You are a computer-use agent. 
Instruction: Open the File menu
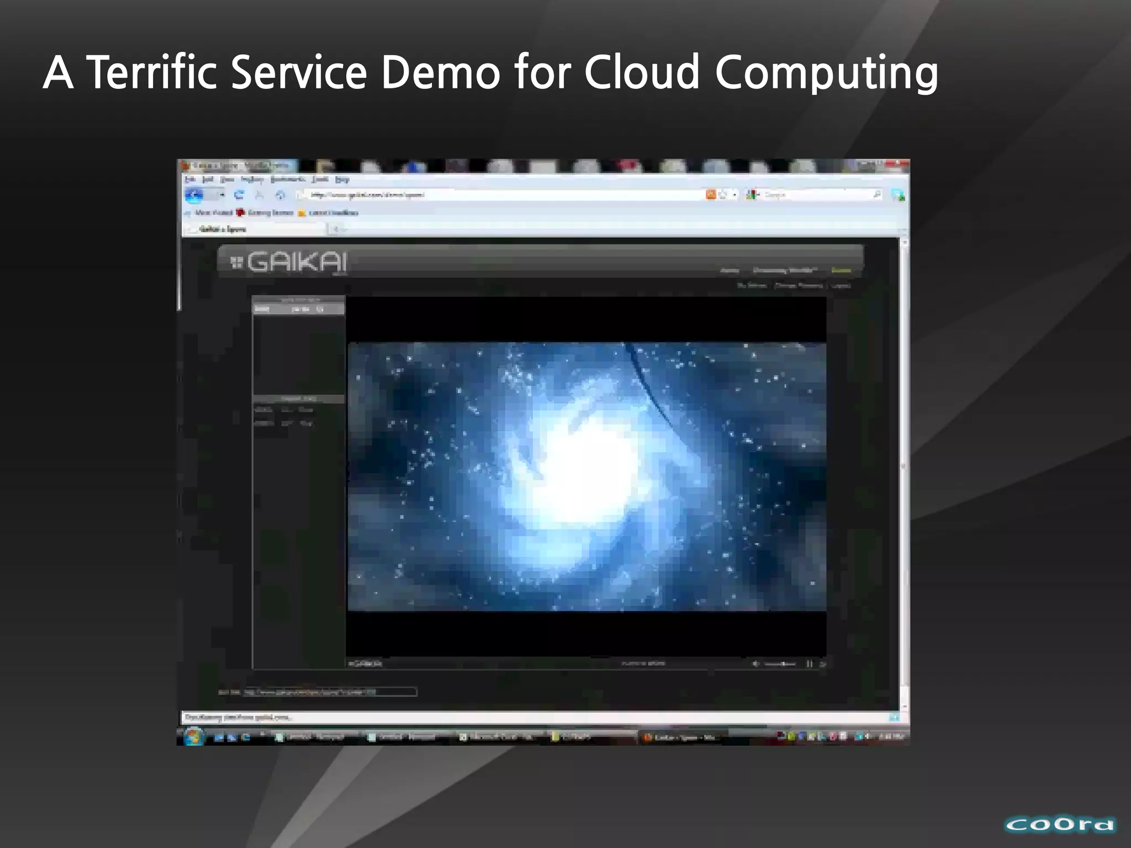[x=190, y=179]
